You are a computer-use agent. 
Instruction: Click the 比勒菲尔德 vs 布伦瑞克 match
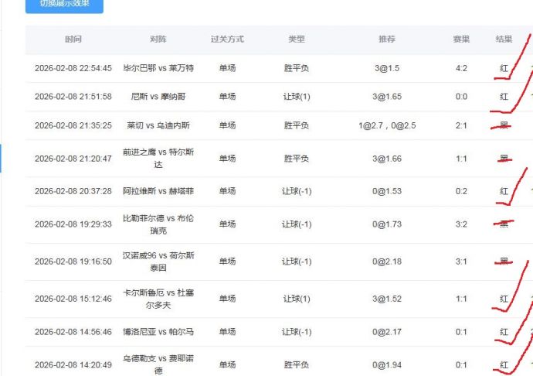click(158, 224)
